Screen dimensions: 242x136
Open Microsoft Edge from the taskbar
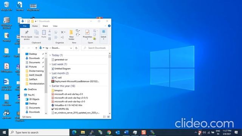pyautogui.click(x=74, y=132)
